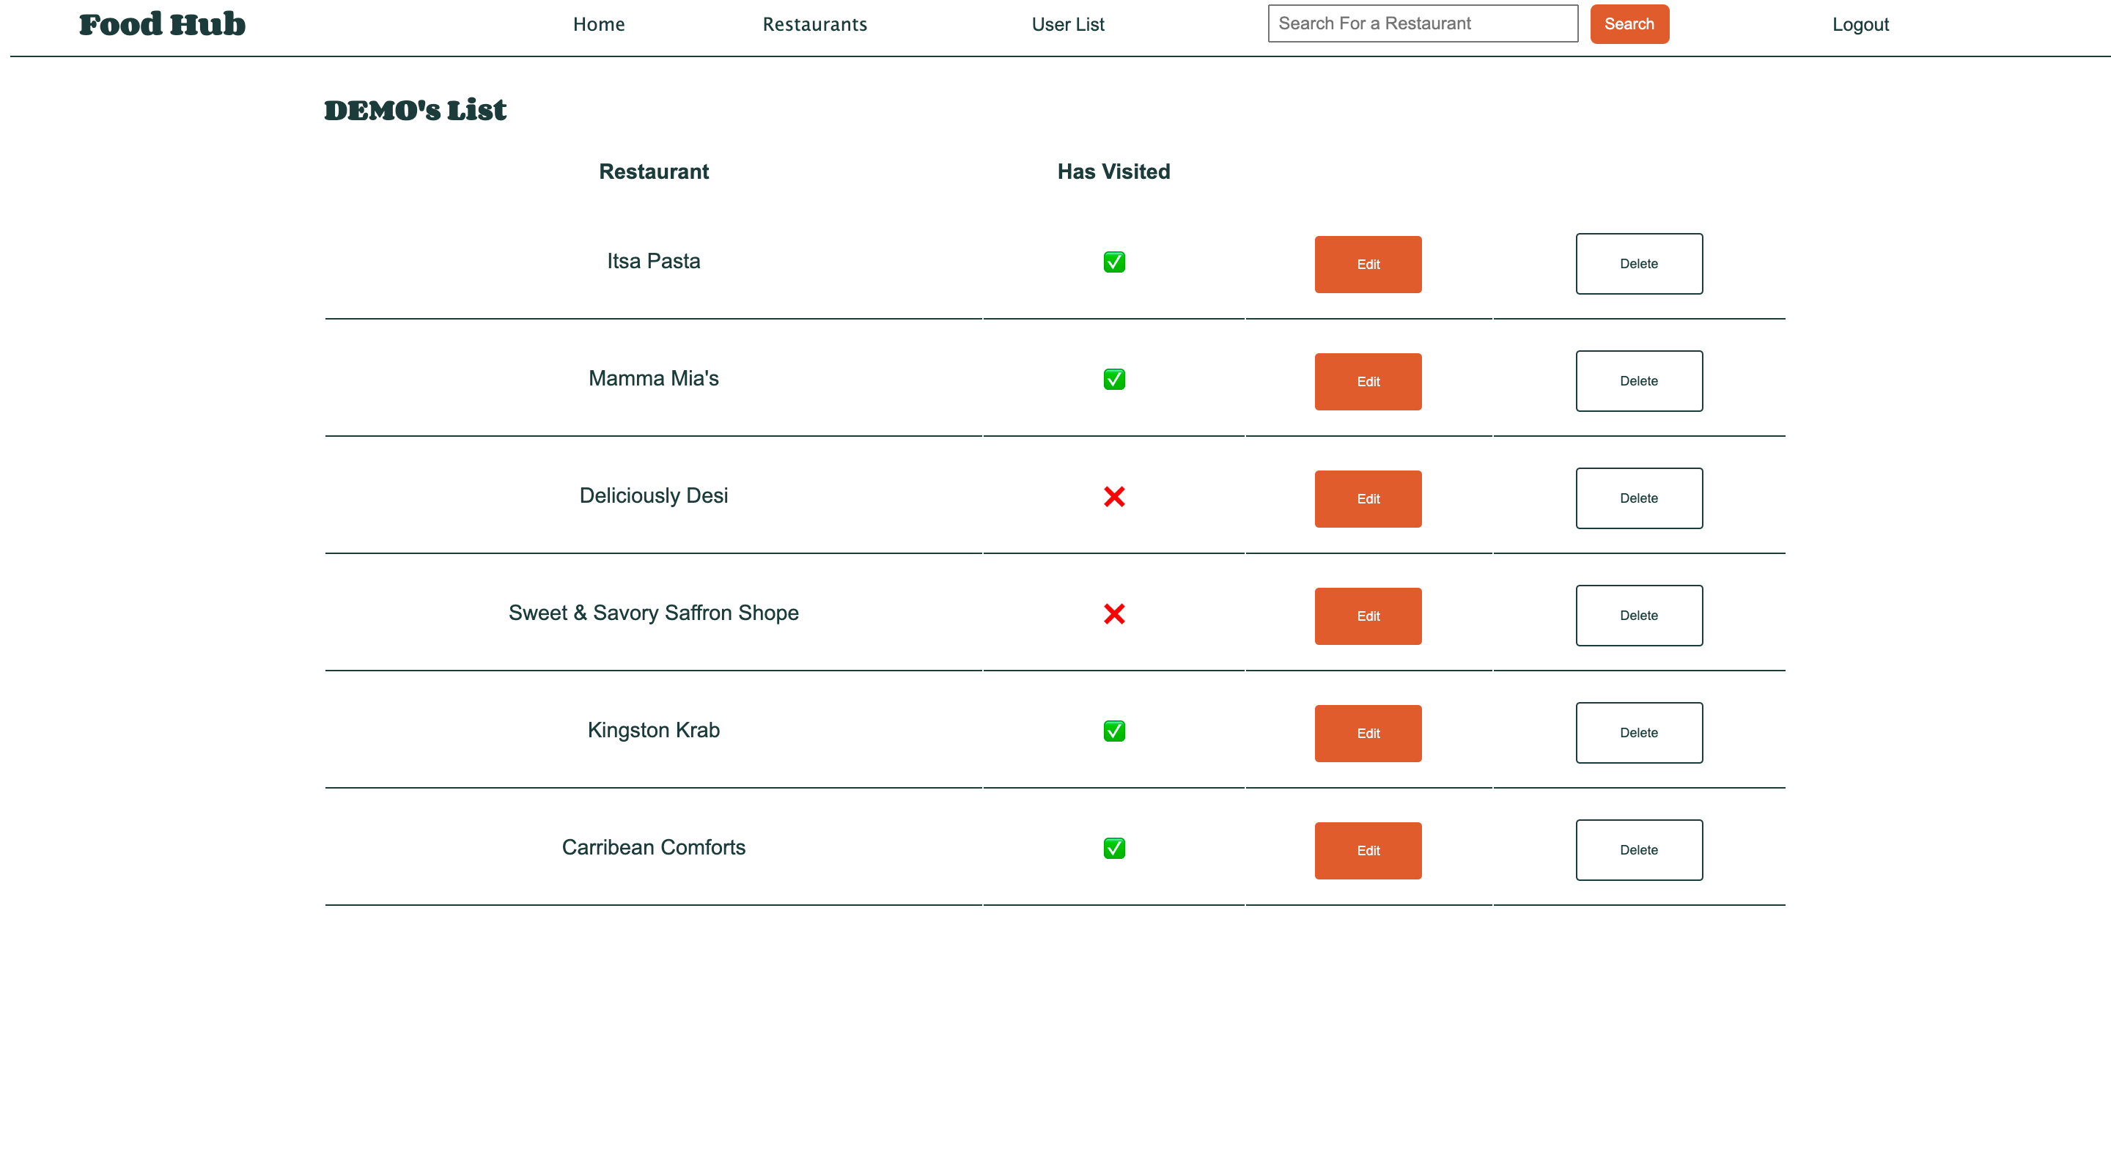Screen dimensions: 2111x1155
Task: Click the green checkmark for Carribean Comforts
Action: pyautogui.click(x=1113, y=848)
